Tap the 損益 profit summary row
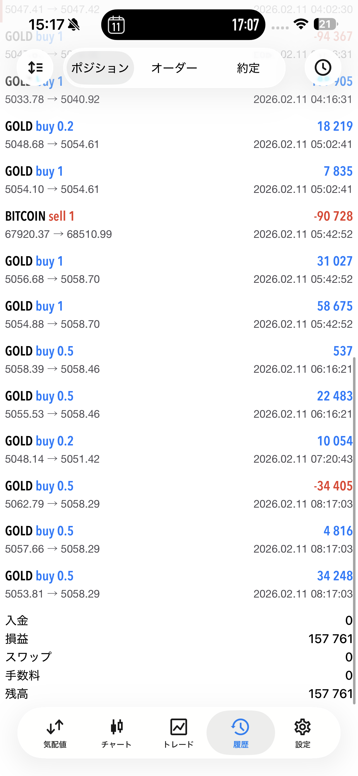Image resolution: width=358 pixels, height=776 pixels. click(179, 639)
